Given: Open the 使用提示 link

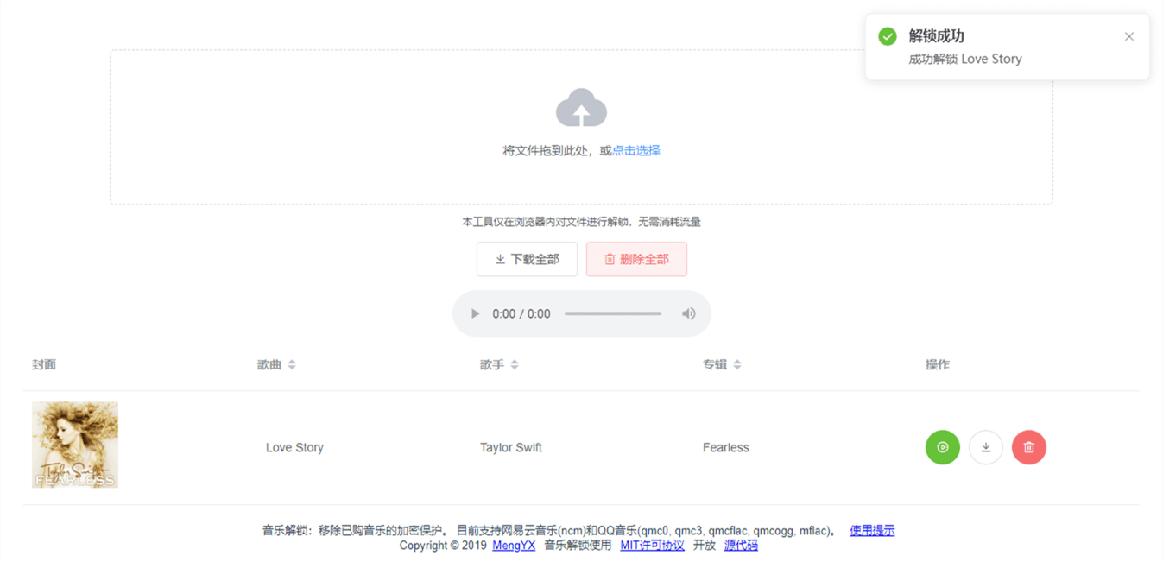Looking at the screenshot, I should point(872,530).
